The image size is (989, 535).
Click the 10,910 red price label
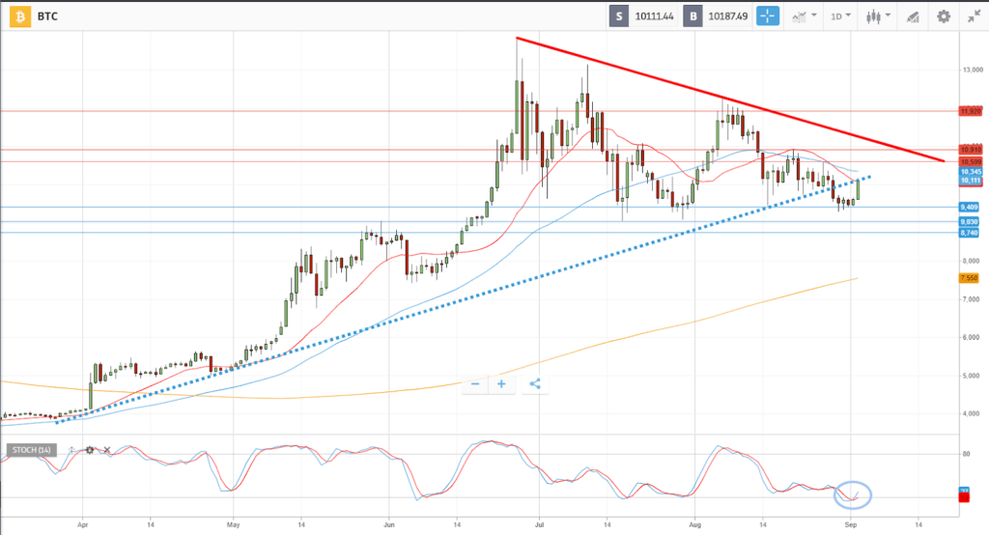(x=970, y=150)
